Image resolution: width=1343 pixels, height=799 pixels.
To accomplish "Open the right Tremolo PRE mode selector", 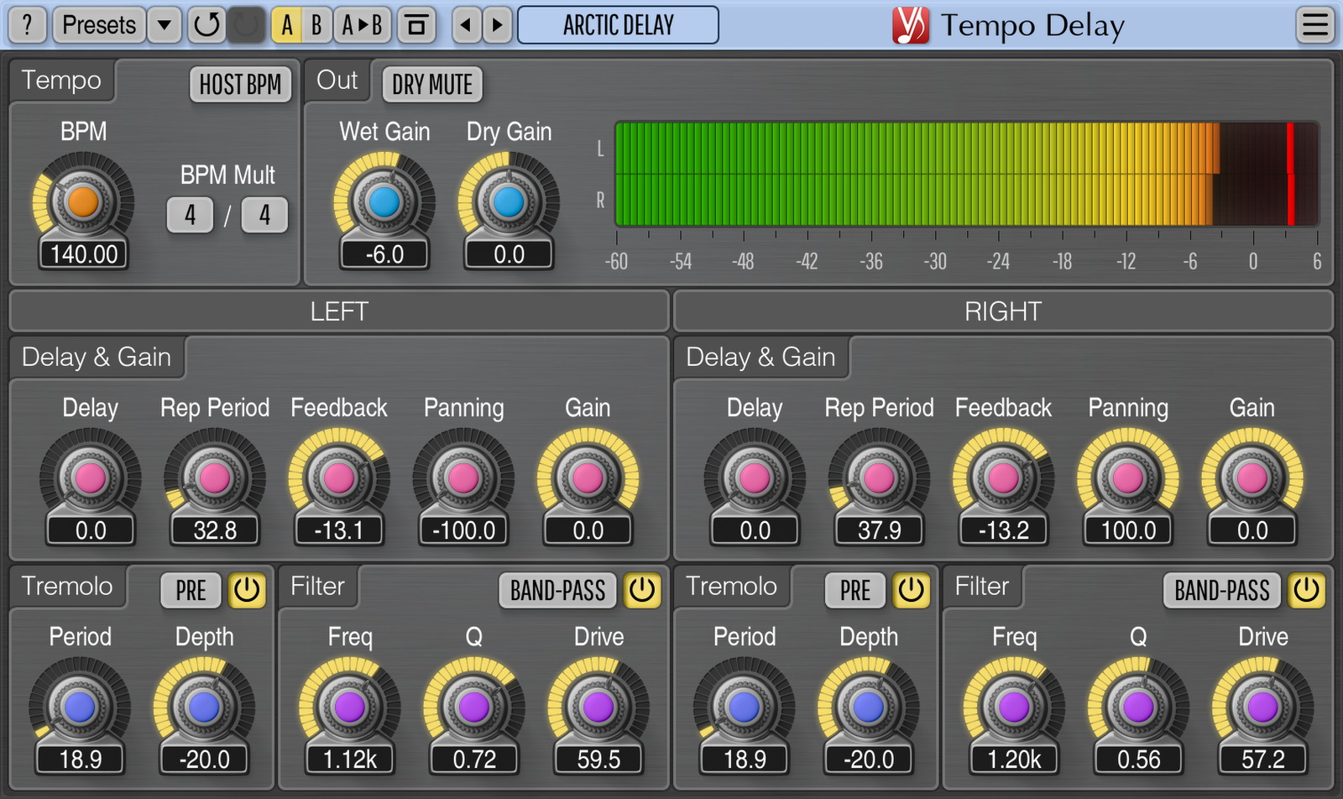I will point(854,590).
